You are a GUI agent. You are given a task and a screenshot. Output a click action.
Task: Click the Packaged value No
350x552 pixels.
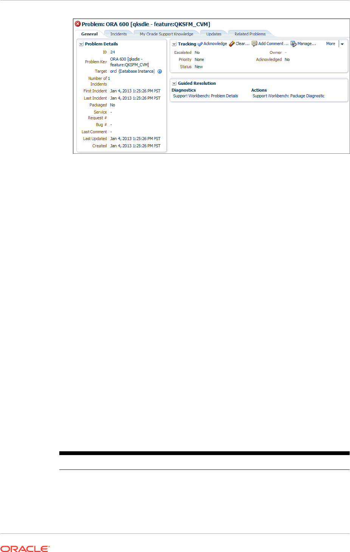[113, 105]
